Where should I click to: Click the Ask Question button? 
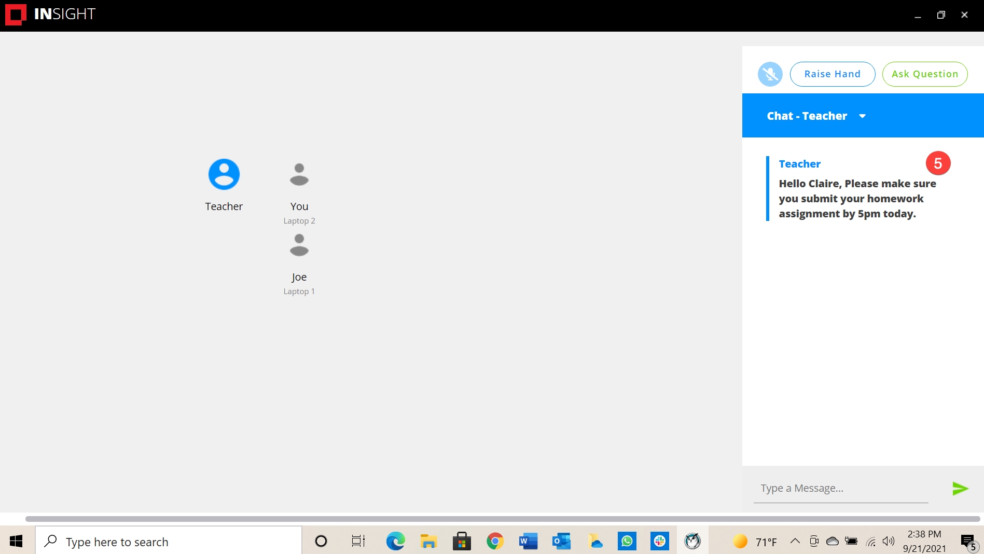pos(924,74)
